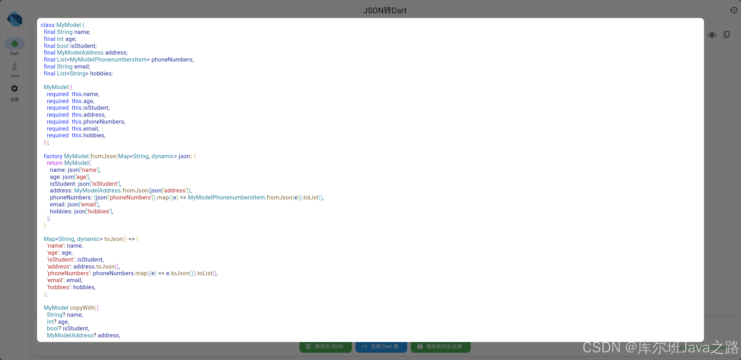Switch to the Dart tab label

(15, 53)
